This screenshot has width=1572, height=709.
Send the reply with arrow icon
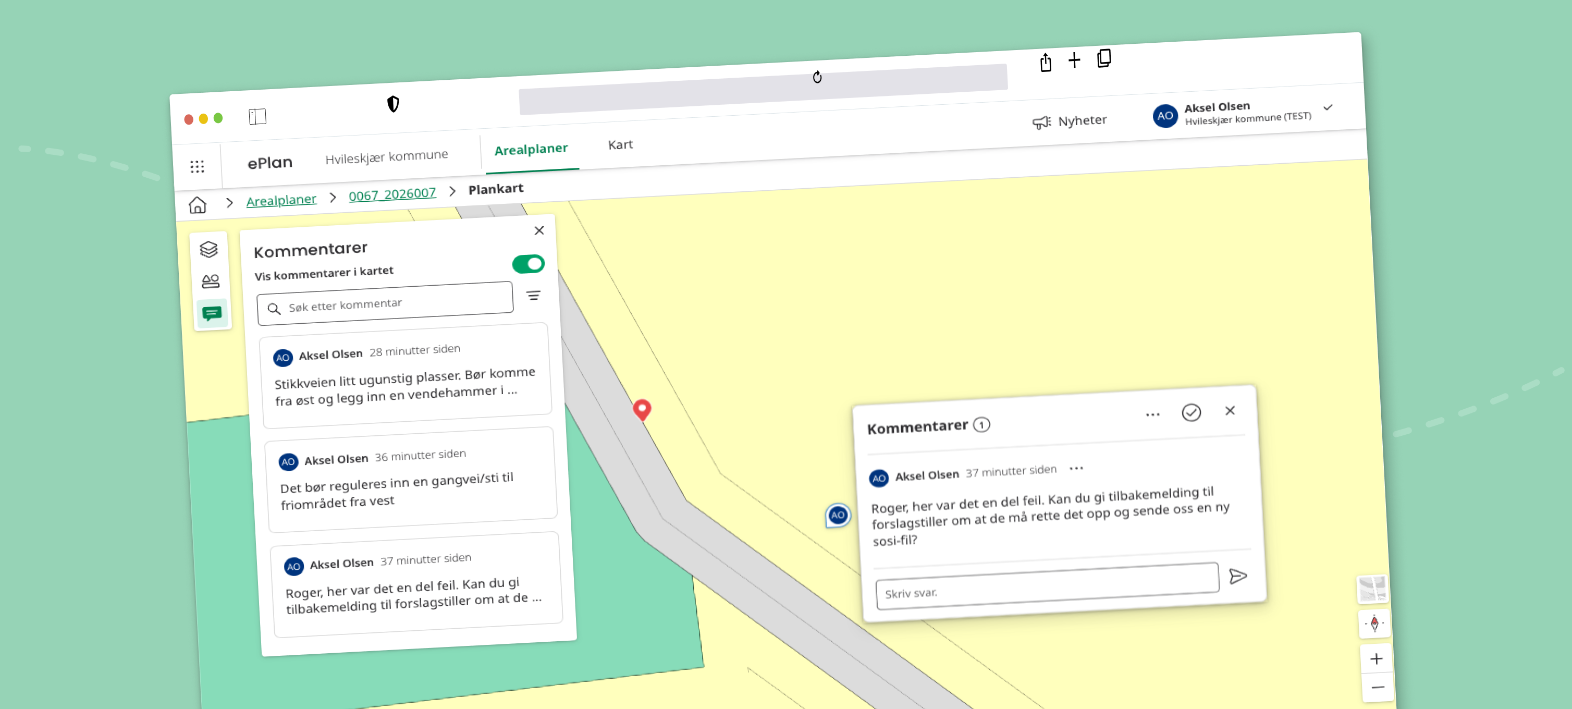point(1237,576)
